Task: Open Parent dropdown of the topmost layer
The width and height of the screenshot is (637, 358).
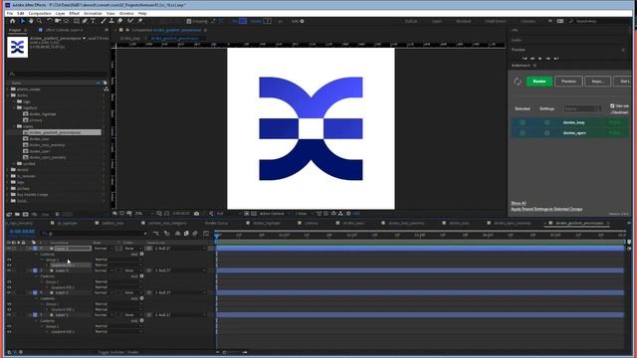Action: [x=180, y=248]
